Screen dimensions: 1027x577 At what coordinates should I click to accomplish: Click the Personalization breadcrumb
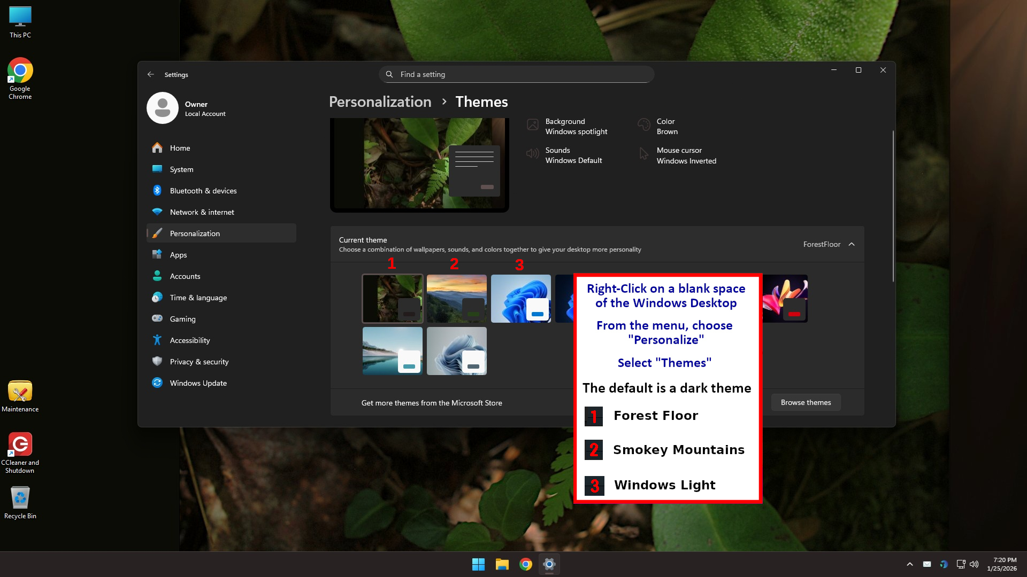tap(380, 102)
